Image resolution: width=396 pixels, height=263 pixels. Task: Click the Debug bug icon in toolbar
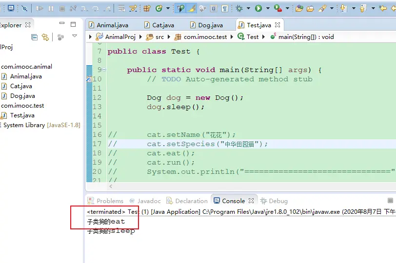click(239, 8)
